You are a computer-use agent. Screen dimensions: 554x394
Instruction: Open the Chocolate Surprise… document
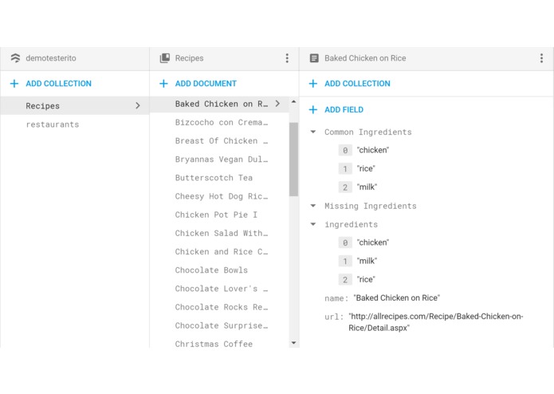(x=222, y=325)
